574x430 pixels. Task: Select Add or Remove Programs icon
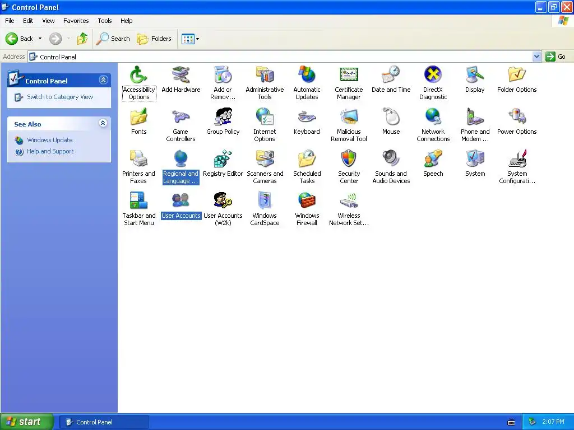coord(223,75)
